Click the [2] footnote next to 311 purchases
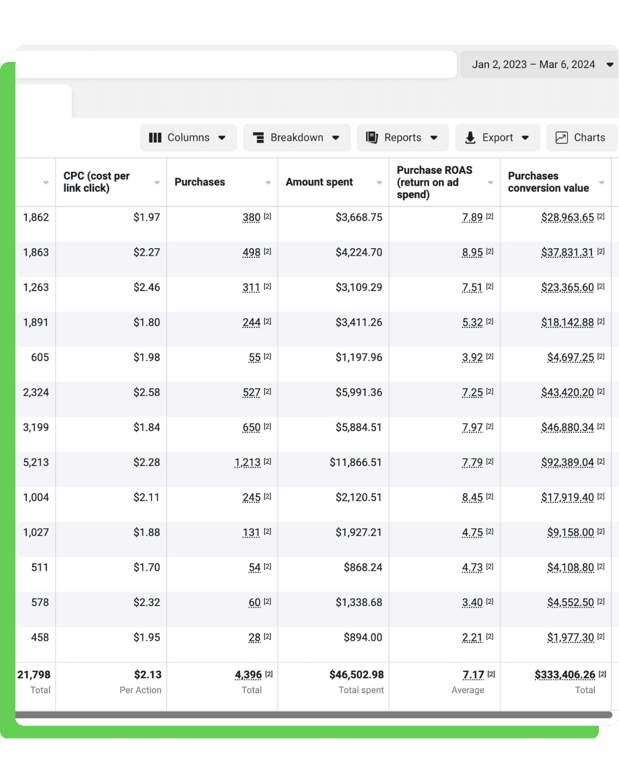This screenshot has height=774, width=619. click(267, 286)
